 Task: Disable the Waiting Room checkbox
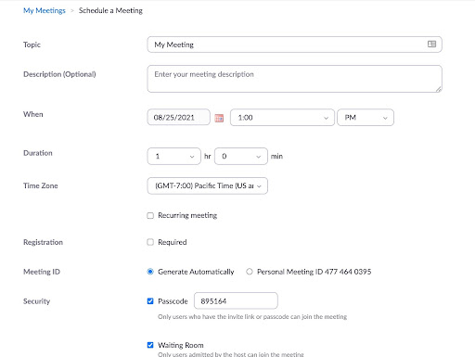point(150,345)
